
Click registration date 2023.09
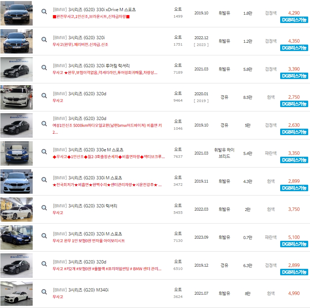click(201, 237)
